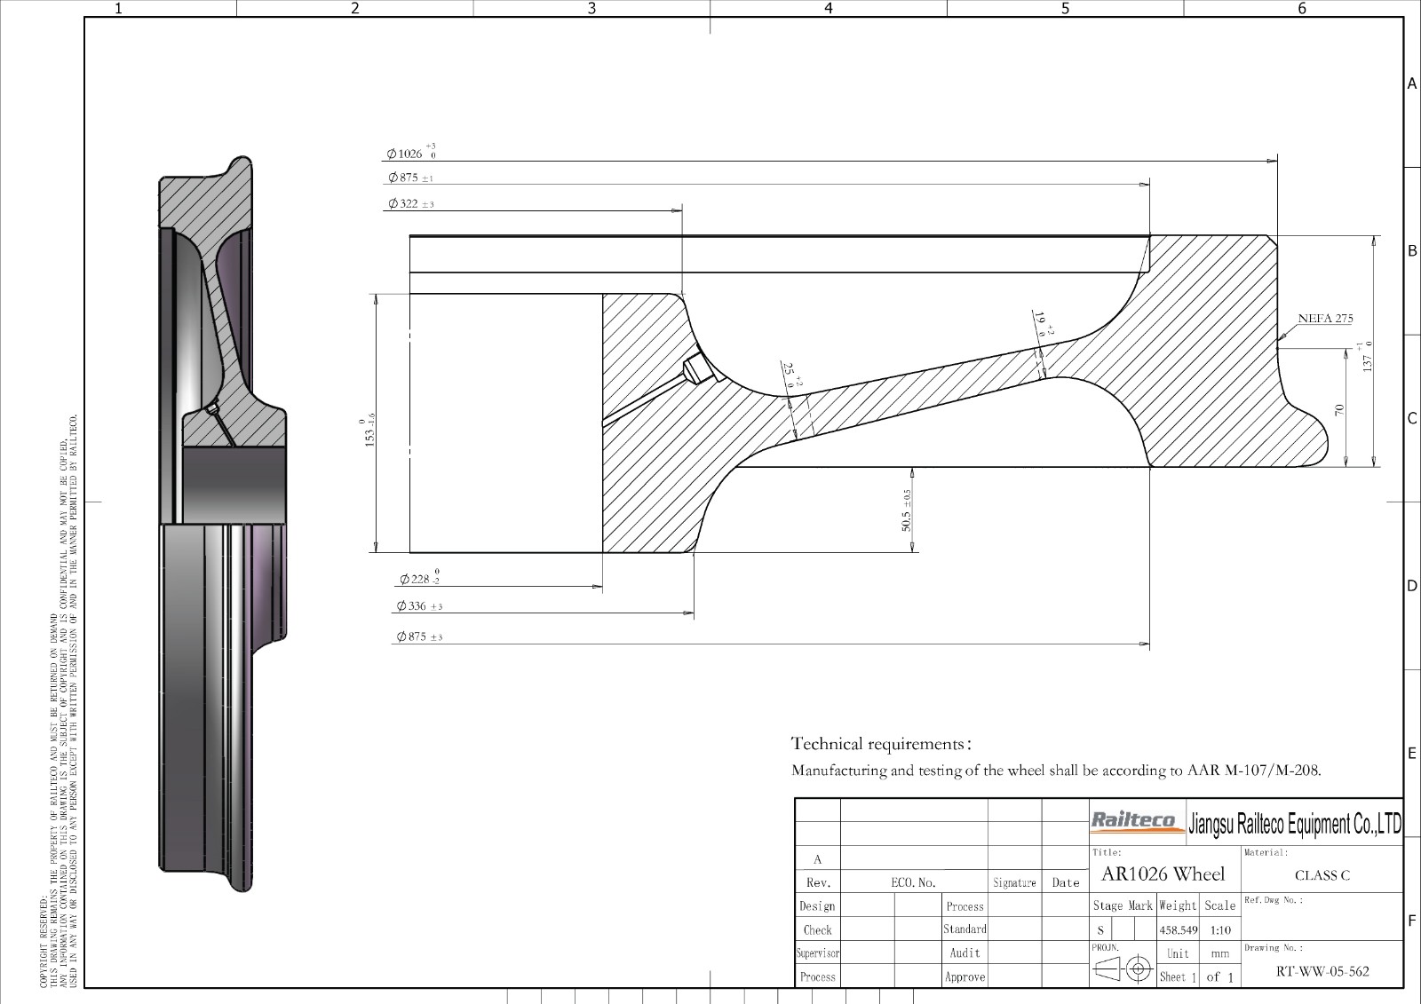
Task: Click the 25 web thickness dimension
Action: [791, 376]
